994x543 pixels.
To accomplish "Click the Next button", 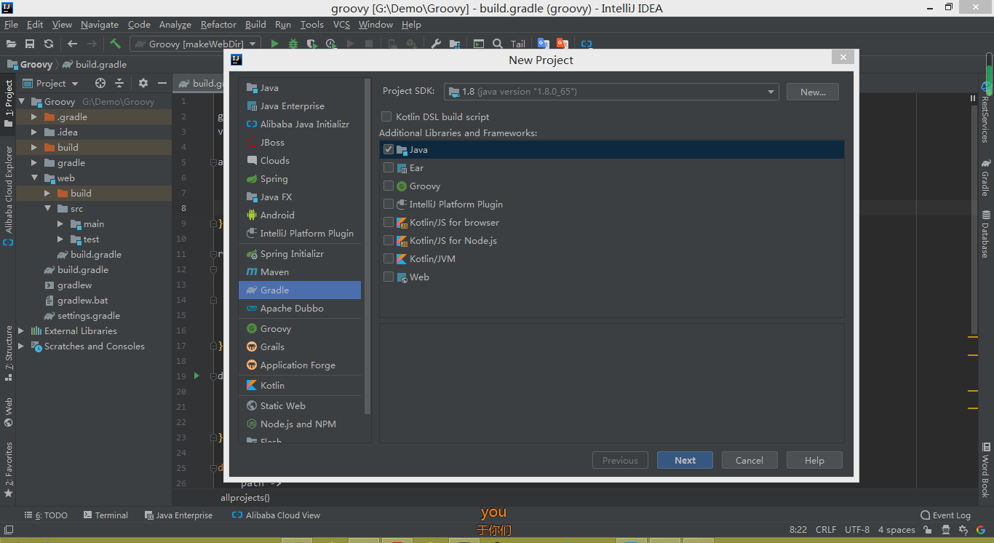I will tap(685, 460).
